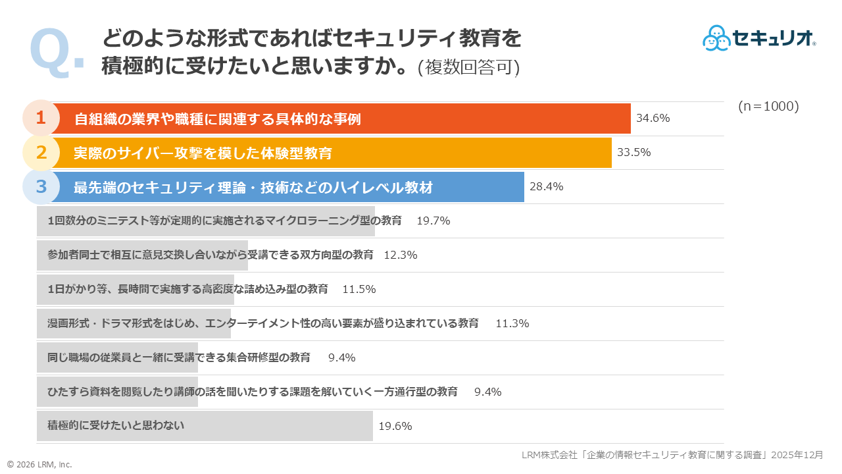Click the 漫画形式・ドラマ形式 row label
The image size is (842, 474).
click(263, 323)
